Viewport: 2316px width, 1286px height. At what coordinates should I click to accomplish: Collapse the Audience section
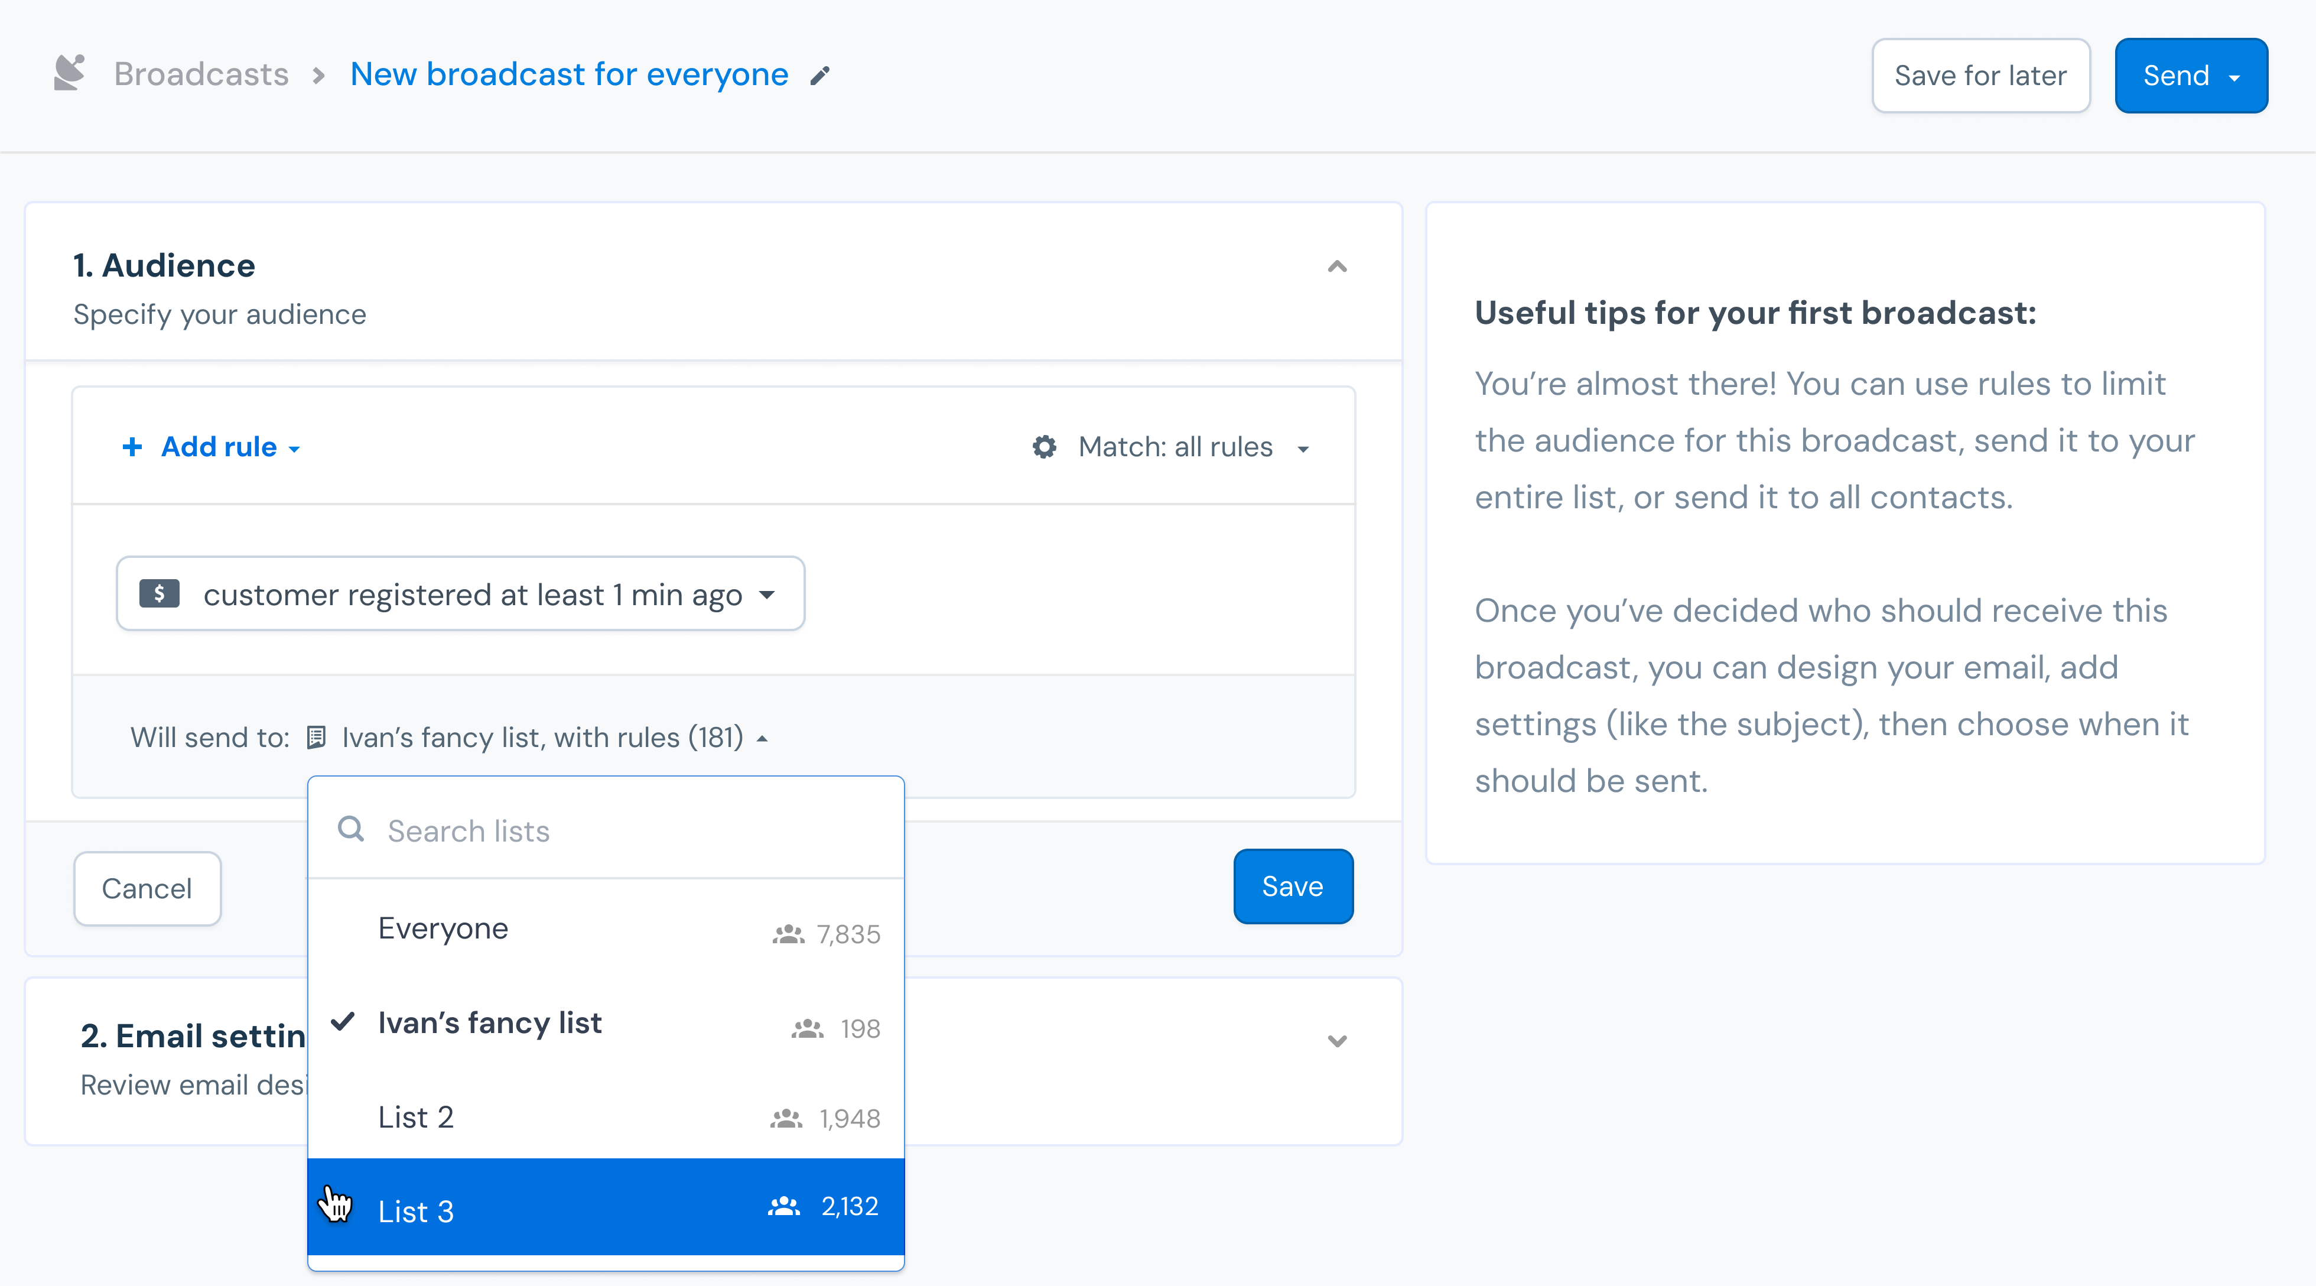(1337, 266)
